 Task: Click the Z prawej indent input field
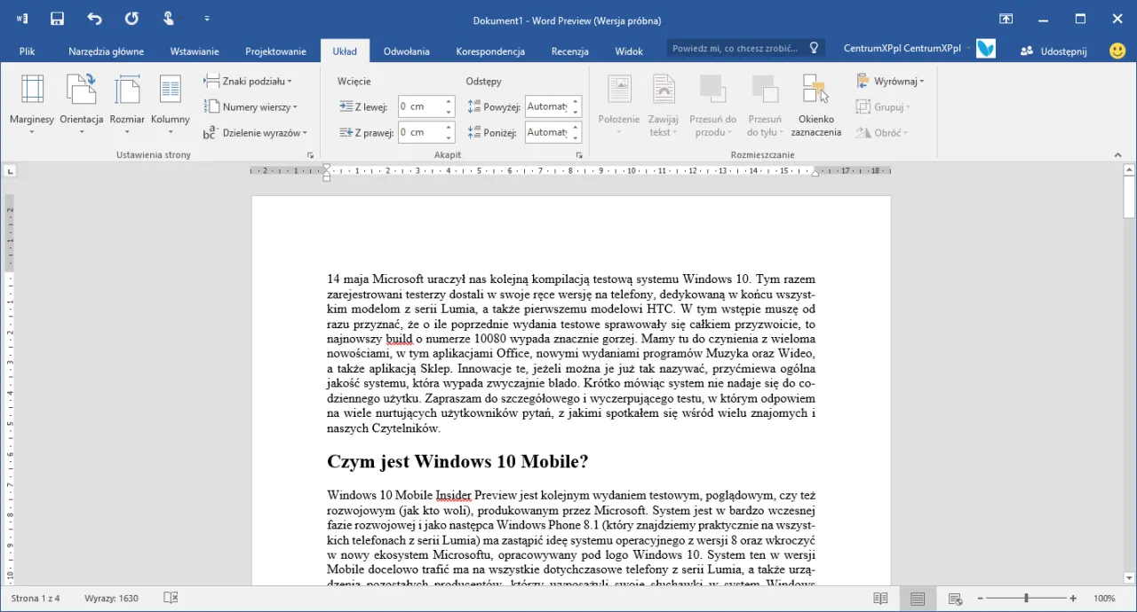(x=420, y=132)
